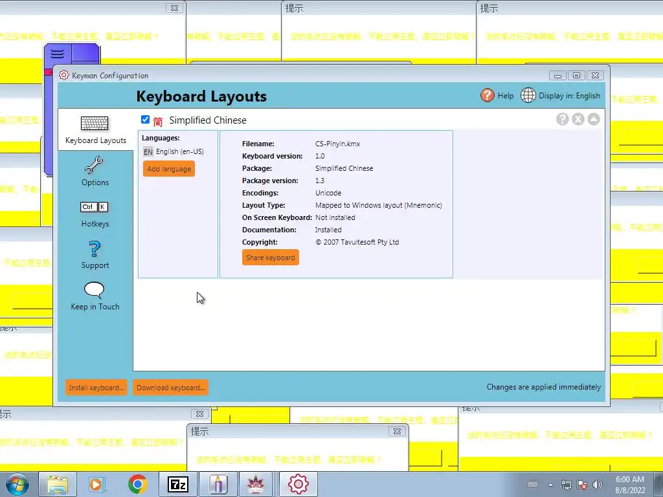Select the EN English (en-US) language entry
This screenshot has height=497, width=663.
point(174,151)
